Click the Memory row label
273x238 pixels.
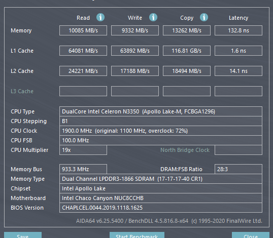click(x=21, y=30)
